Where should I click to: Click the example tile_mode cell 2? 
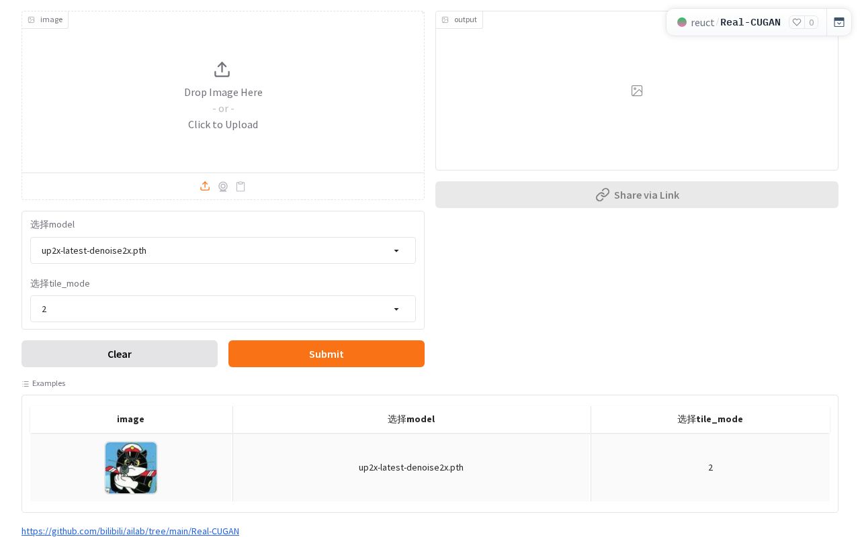[710, 467]
